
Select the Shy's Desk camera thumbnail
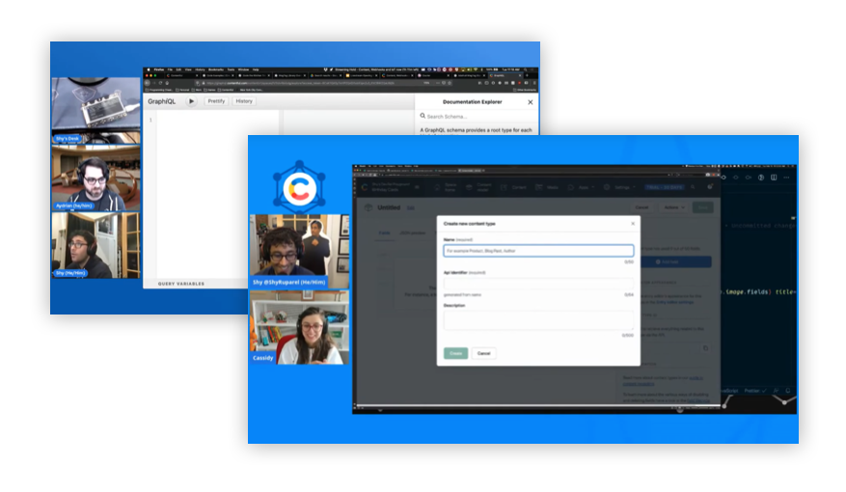tap(96, 110)
